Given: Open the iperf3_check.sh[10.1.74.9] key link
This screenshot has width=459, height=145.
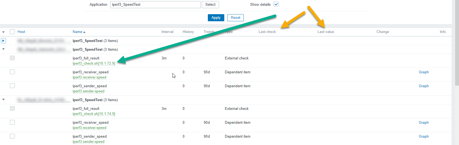Looking at the screenshot, I should (94, 114).
